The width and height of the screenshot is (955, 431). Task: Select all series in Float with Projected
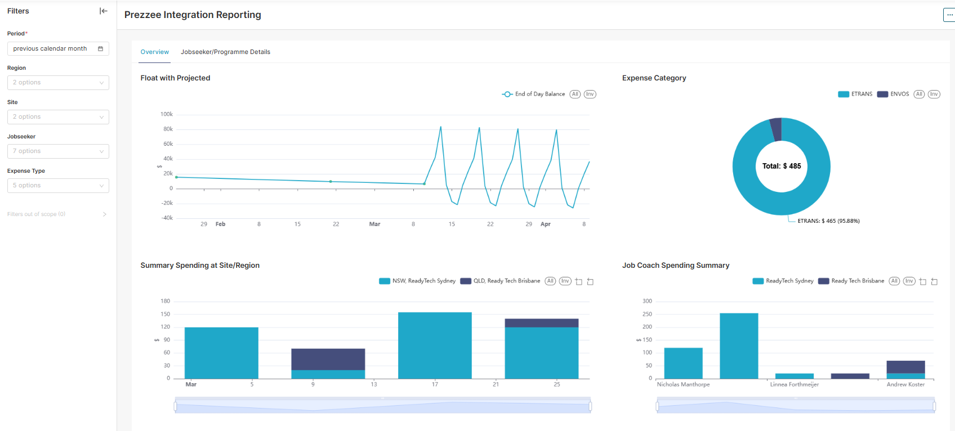[x=575, y=94]
